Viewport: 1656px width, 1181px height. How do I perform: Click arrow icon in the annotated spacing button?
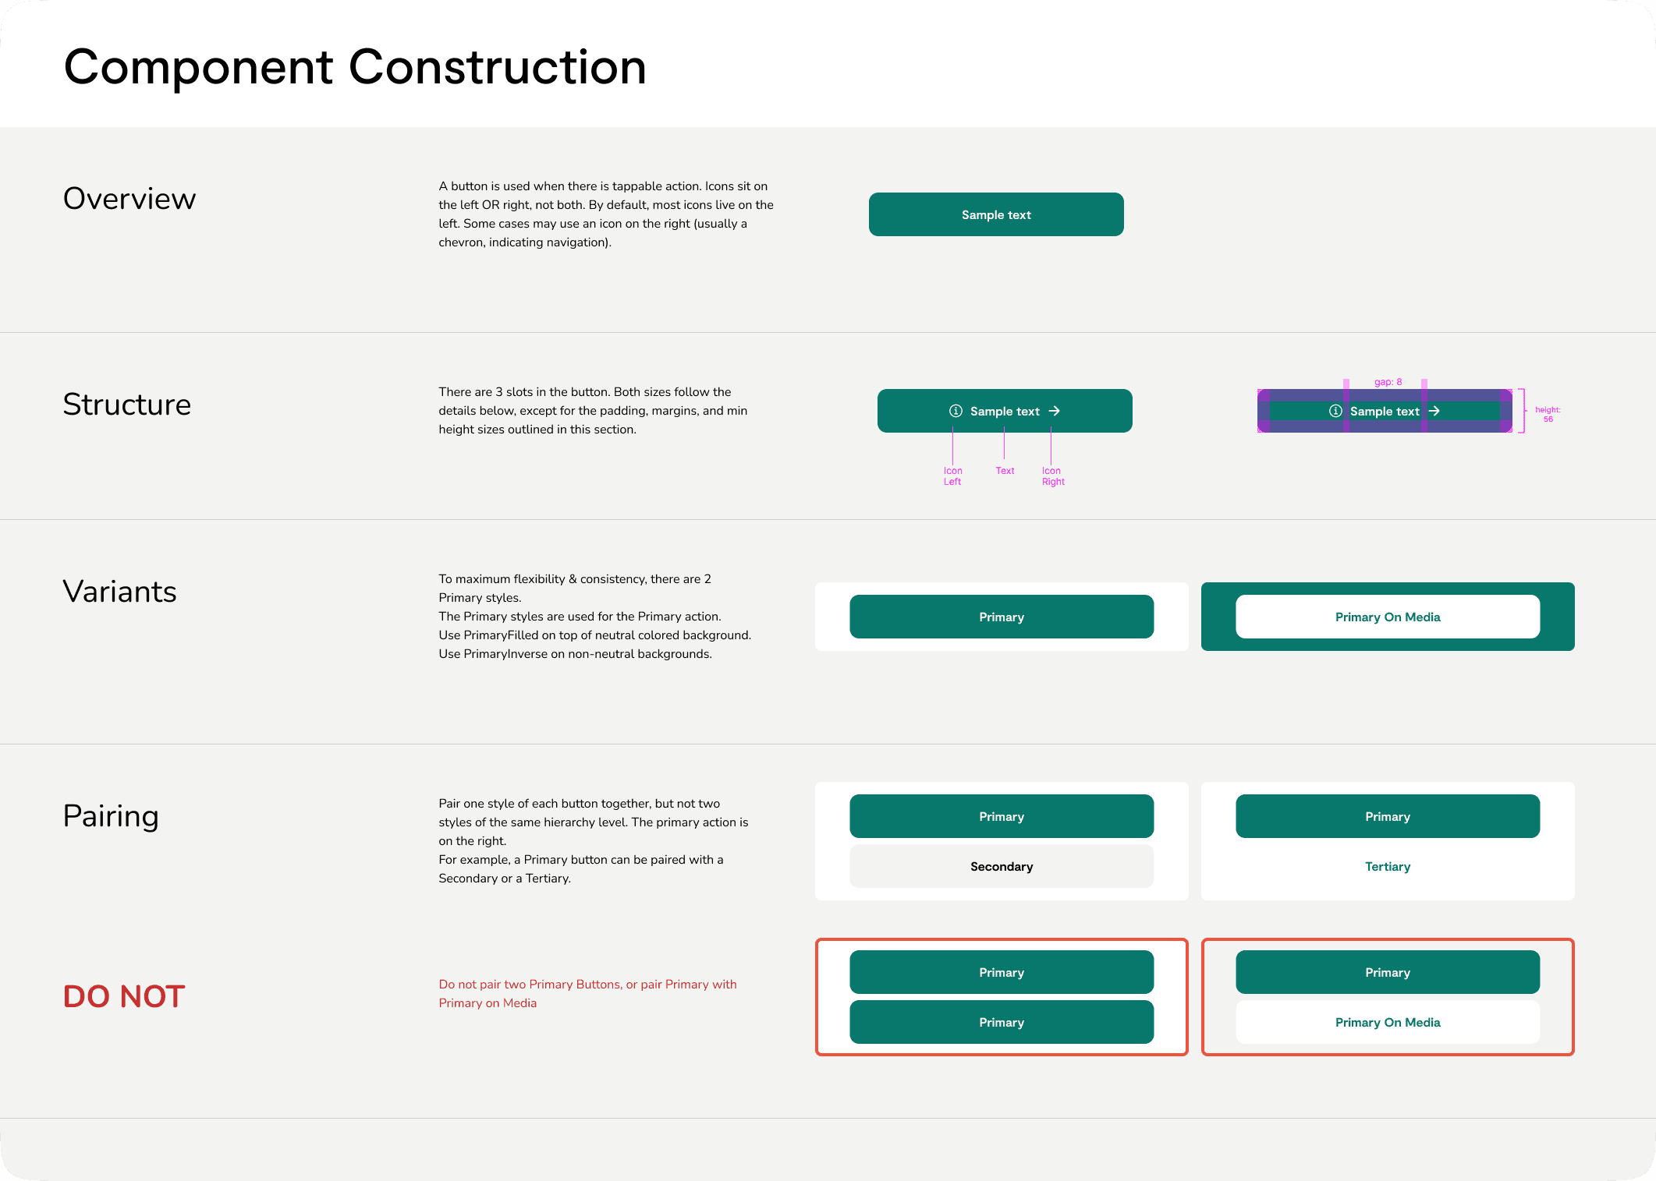1434,411
